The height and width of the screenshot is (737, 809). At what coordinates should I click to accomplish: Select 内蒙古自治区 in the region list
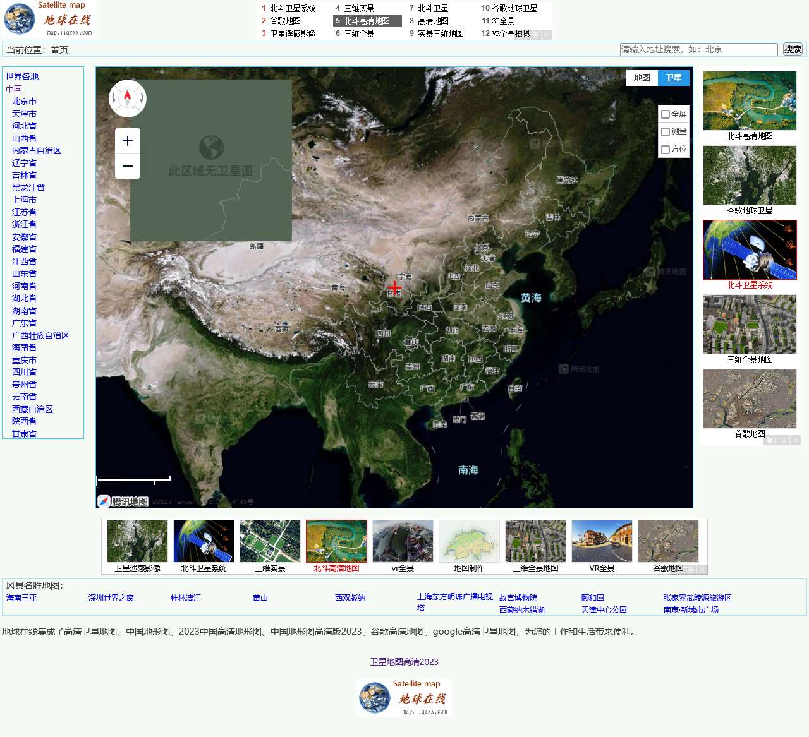tap(37, 150)
